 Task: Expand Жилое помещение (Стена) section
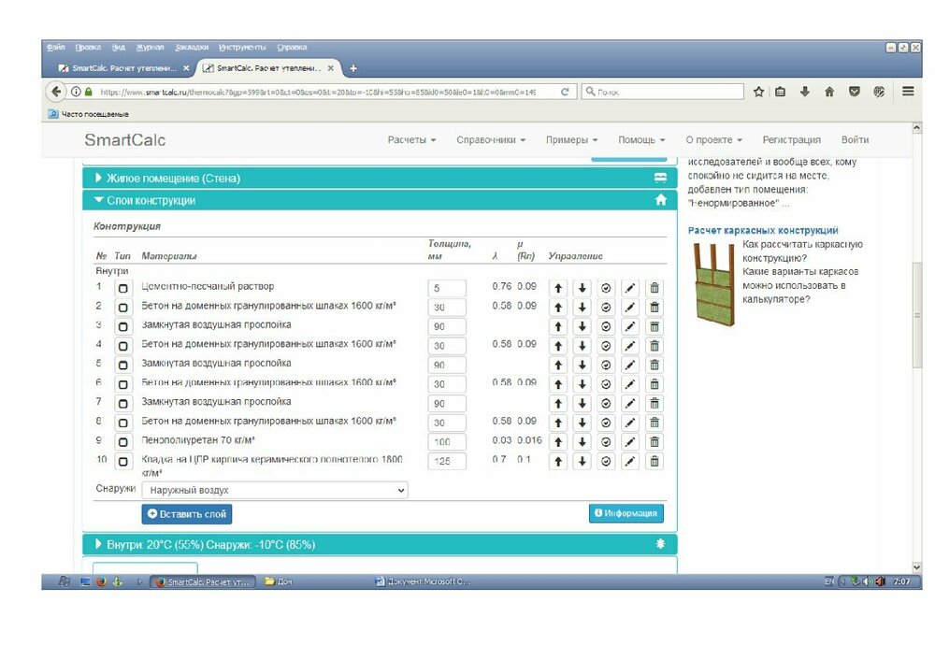click(380, 178)
